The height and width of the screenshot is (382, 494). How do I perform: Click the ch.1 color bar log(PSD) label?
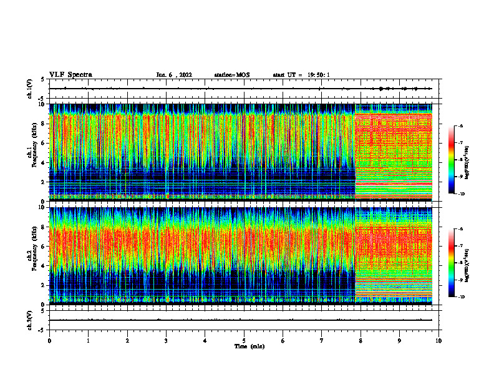(x=467, y=162)
